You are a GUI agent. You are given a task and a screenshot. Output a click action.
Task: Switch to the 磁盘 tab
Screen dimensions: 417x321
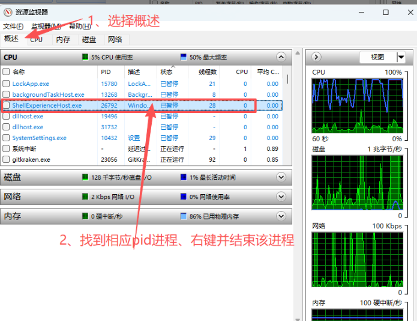(x=89, y=40)
